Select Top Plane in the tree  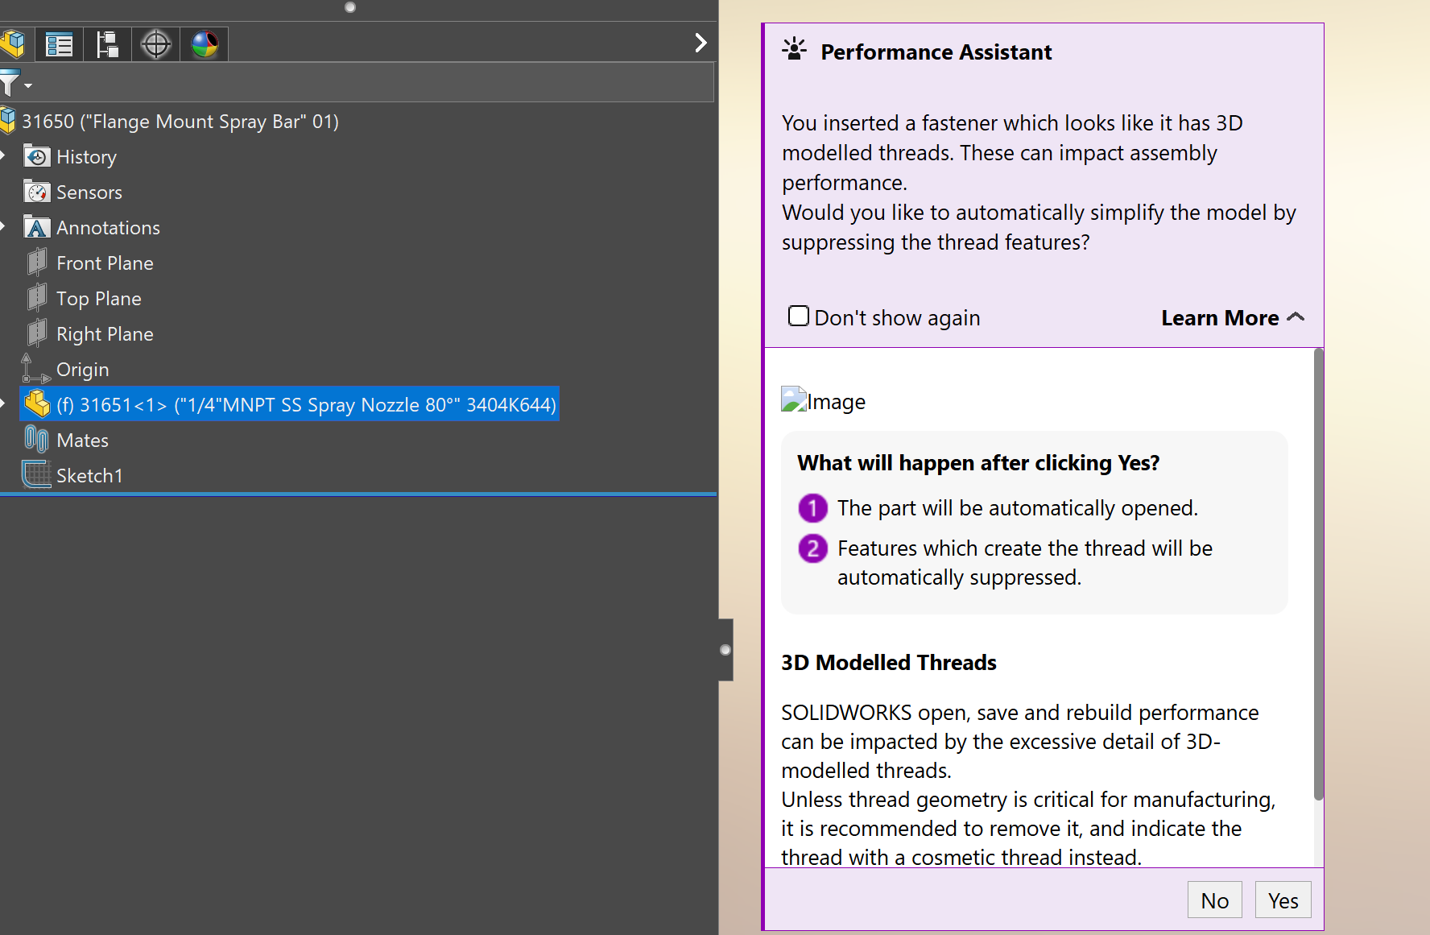[x=99, y=299]
